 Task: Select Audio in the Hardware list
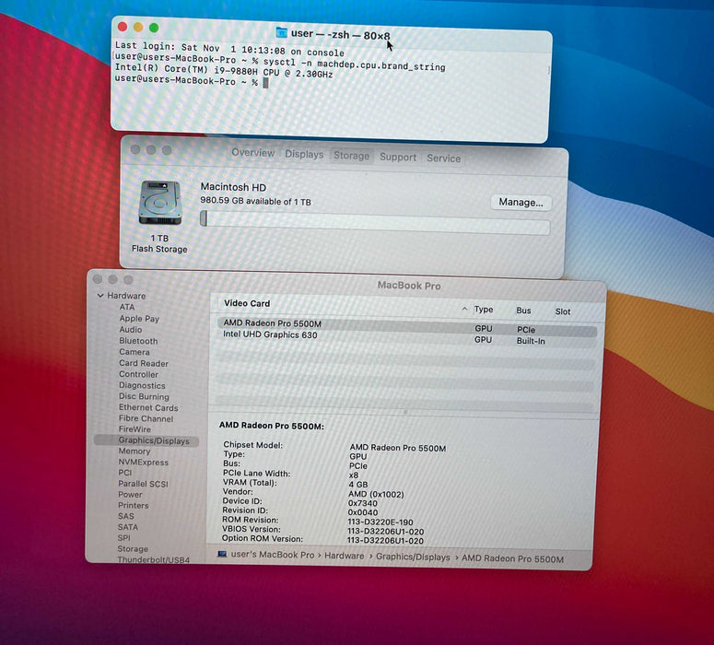coord(131,329)
